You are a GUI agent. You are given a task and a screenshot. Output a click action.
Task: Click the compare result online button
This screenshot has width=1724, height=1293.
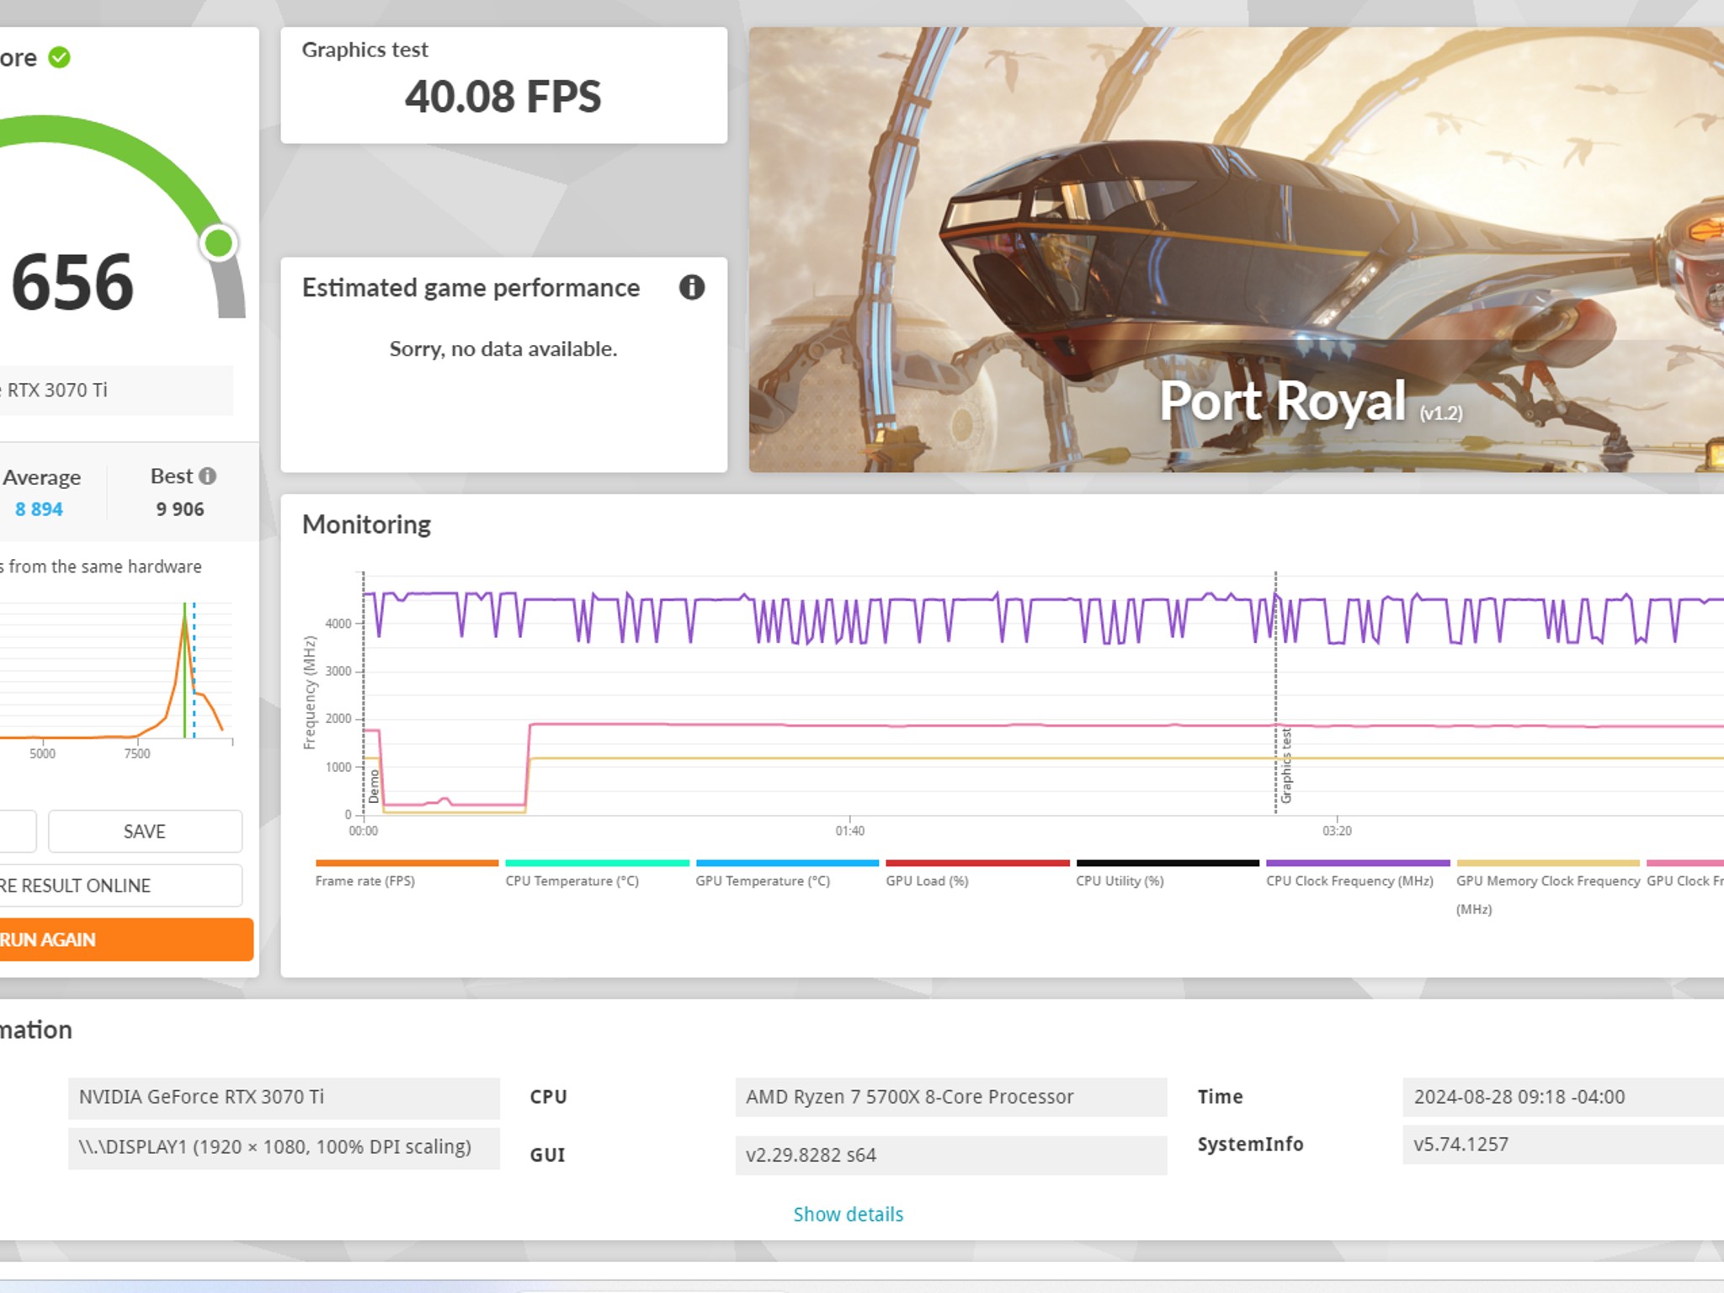120,886
